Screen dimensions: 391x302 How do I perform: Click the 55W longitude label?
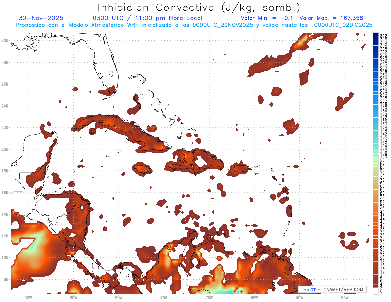345,298
